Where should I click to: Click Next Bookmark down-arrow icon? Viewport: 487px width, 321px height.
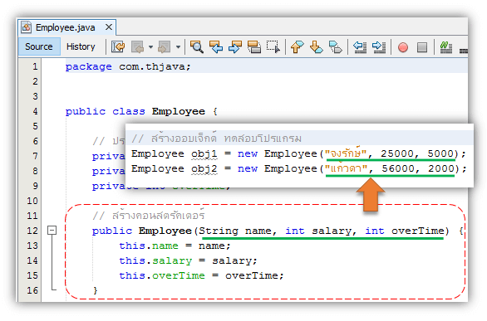pos(317,47)
